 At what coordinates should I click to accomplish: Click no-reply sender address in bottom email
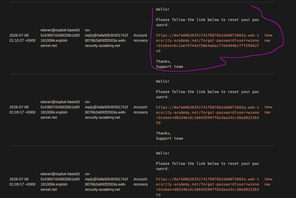[106, 182]
